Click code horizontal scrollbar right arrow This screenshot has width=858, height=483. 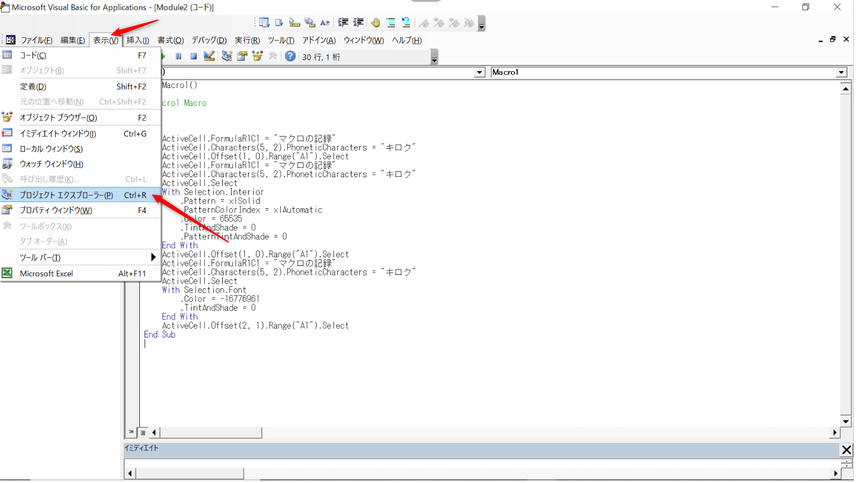(835, 432)
